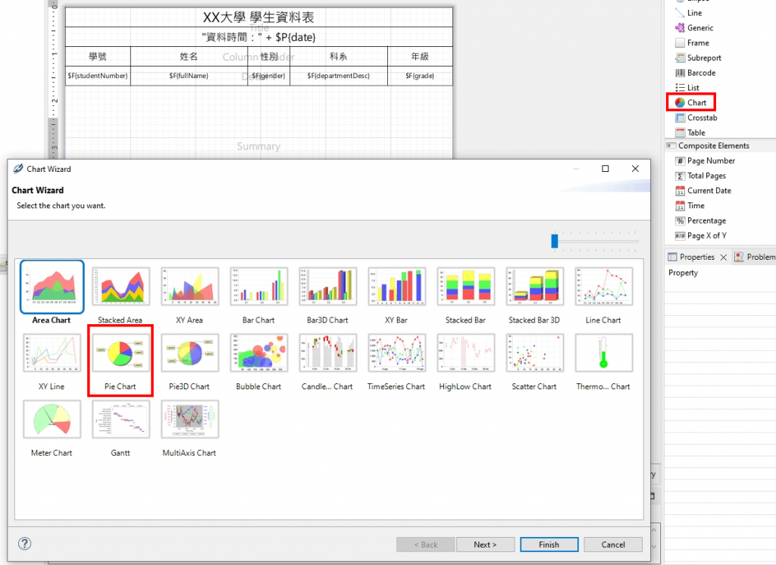Open Chart Wizard help
Screen dimensions: 776x565
25,543
